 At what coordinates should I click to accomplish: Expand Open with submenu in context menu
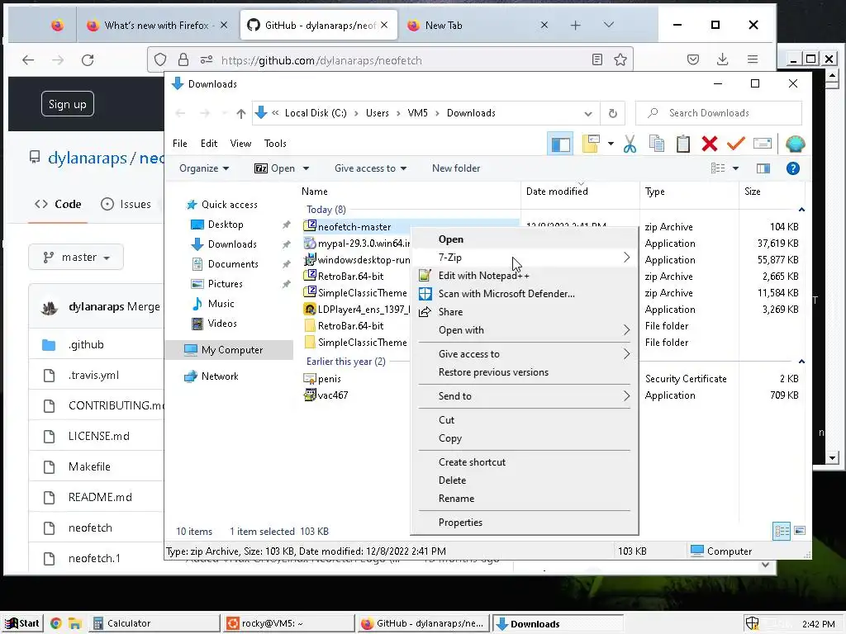pyautogui.click(x=525, y=330)
